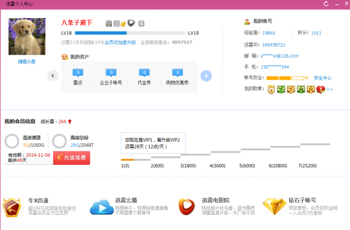Click the VIP level marker 7(25200)
The height and width of the screenshot is (230, 350).
(307, 166)
